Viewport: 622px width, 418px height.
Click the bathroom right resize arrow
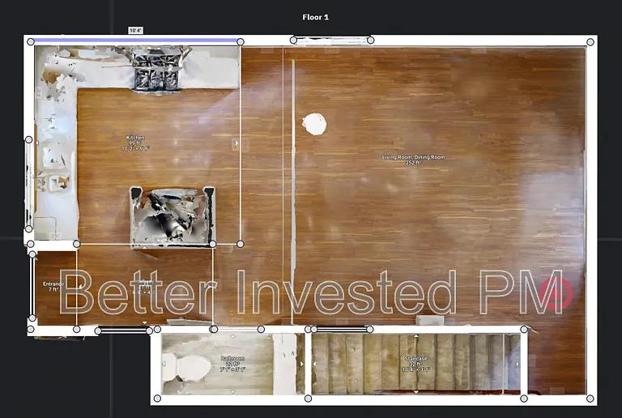pos(302,364)
